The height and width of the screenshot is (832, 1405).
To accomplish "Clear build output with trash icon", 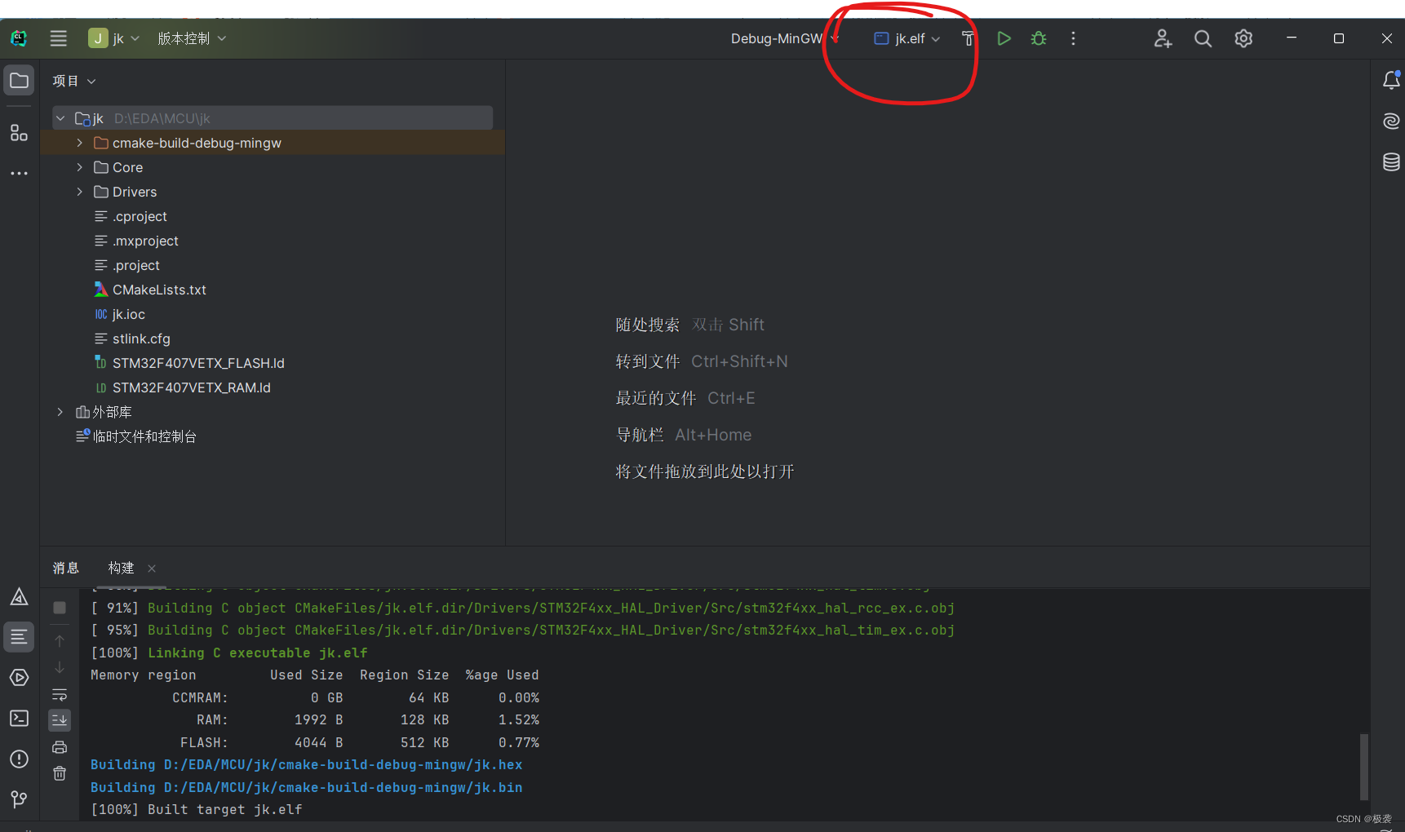I will pos(60,773).
